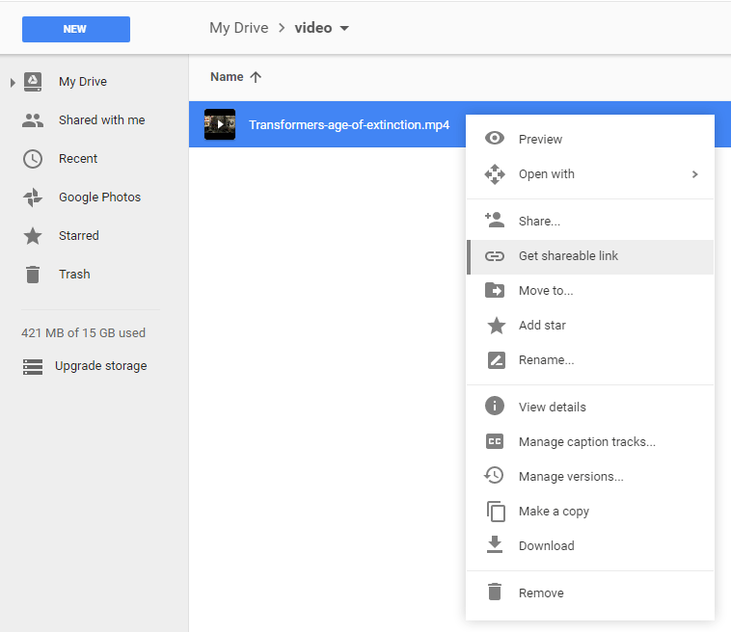Click the Remove trash icon in menu
This screenshot has width=731, height=632.
click(495, 592)
